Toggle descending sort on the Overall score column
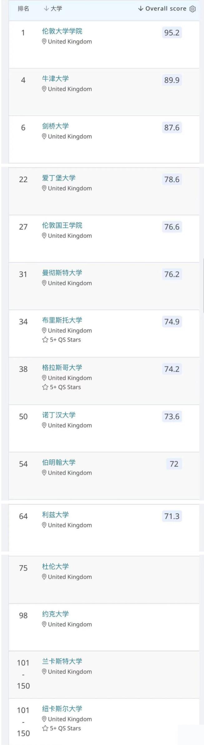The image size is (204, 745). pyautogui.click(x=141, y=8)
